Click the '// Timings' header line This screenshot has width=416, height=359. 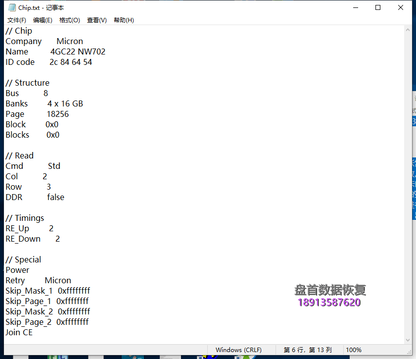(x=25, y=218)
